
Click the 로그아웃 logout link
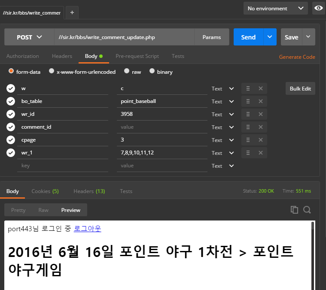88,229
